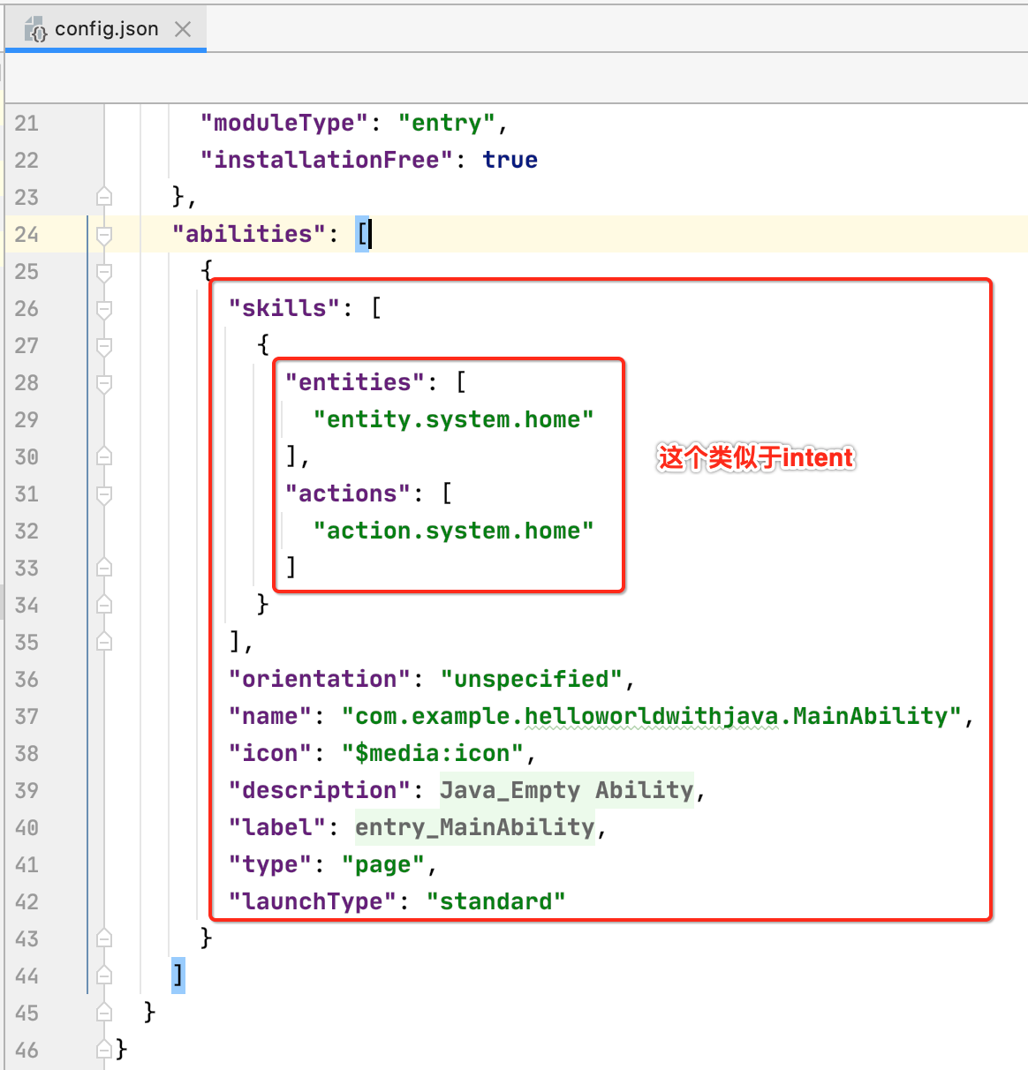
Task: Click the com.example.helloworldwithjava.MainAbility value
Action: point(652,716)
